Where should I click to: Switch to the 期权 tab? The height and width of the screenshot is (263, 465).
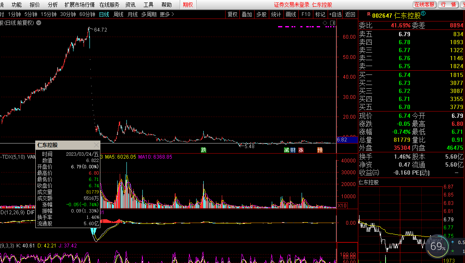[x=188, y=5]
